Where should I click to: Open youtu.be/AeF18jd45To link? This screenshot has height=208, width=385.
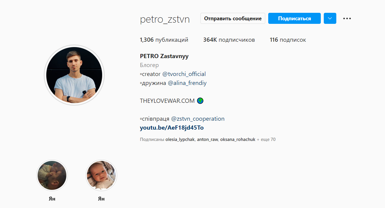coord(172,128)
